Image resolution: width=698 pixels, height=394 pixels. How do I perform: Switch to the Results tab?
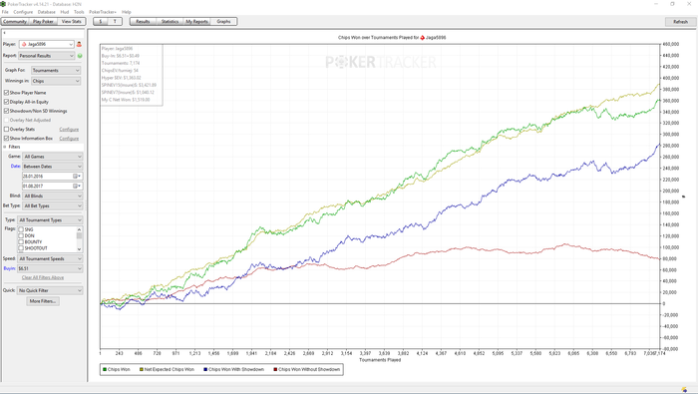(143, 21)
